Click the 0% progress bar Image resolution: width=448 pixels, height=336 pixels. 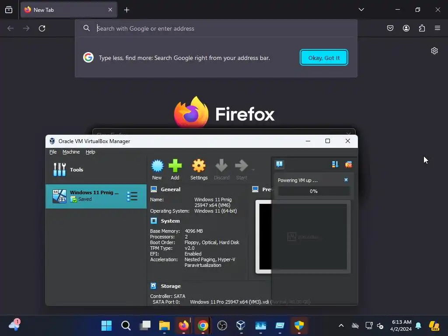click(314, 191)
